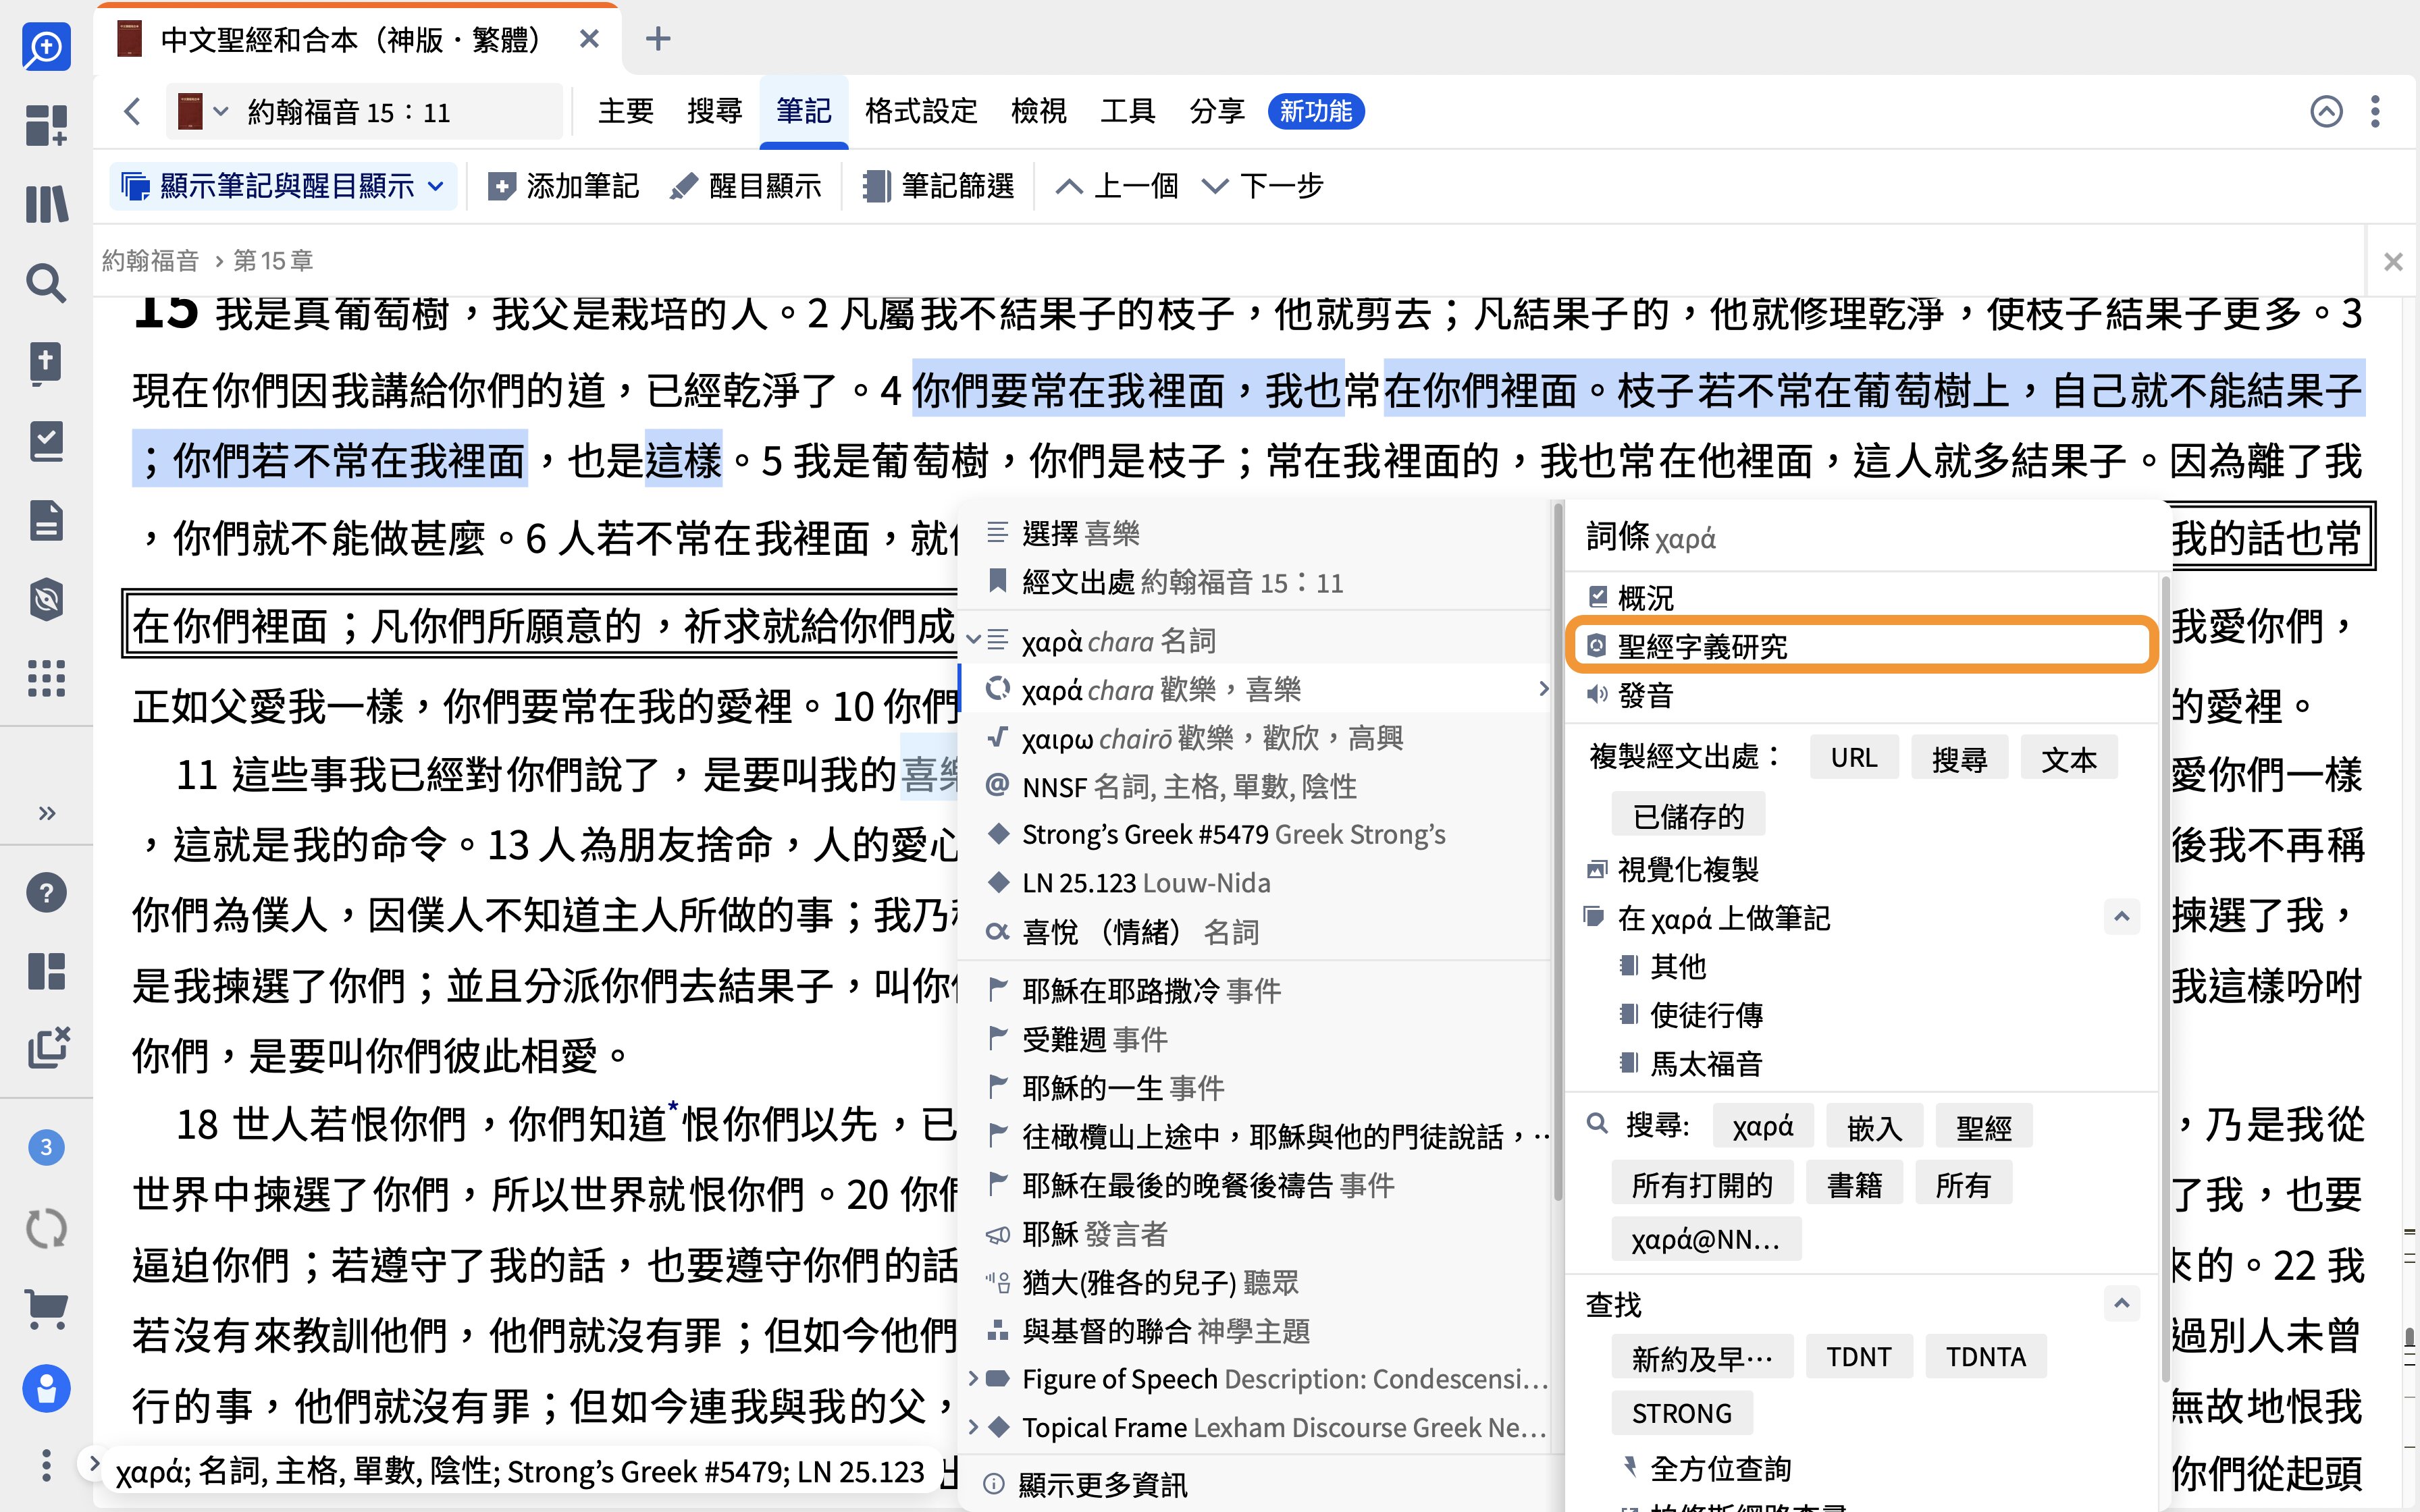Viewport: 2420px width, 1512px height.
Task: Select LN 25.123 Louw-Nida entry
Action: coord(1254,883)
